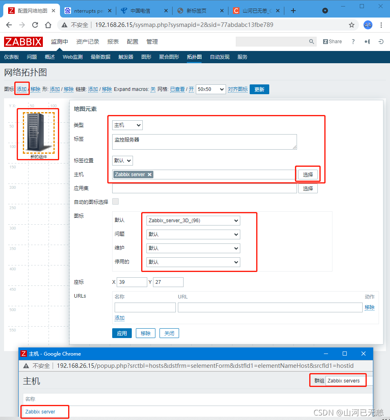Go to 触发器 submenu
390x420 pixels.
tap(126, 57)
